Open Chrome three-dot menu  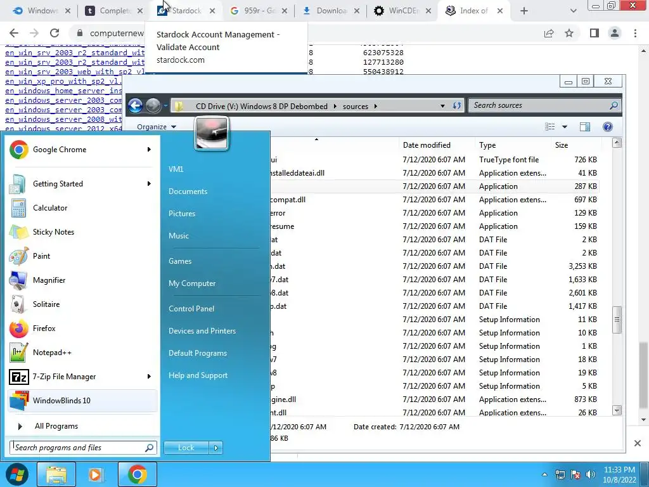pyautogui.click(x=635, y=33)
